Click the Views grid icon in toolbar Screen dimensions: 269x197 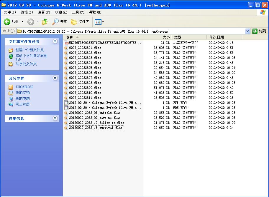click(98, 22)
